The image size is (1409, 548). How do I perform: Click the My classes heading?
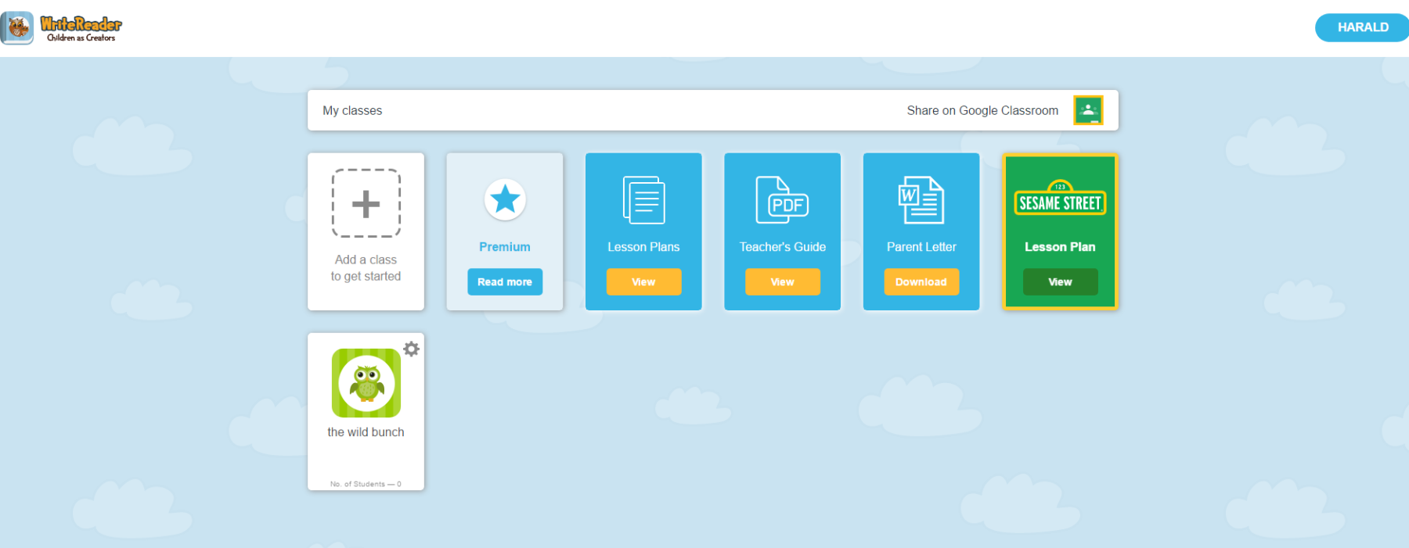pyautogui.click(x=352, y=111)
